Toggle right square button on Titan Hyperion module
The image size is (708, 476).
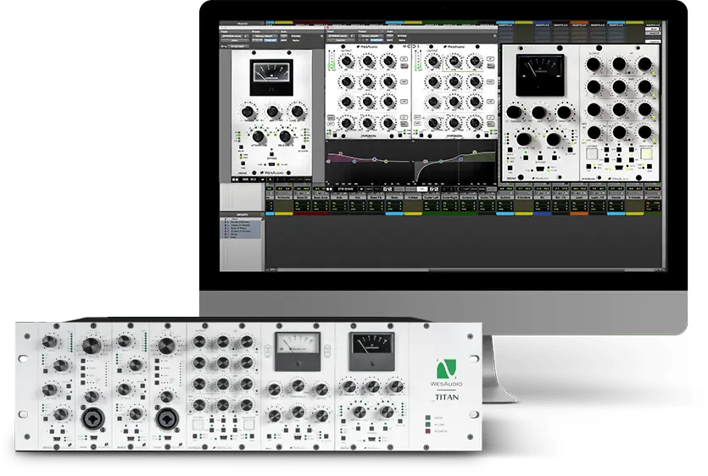249,424
